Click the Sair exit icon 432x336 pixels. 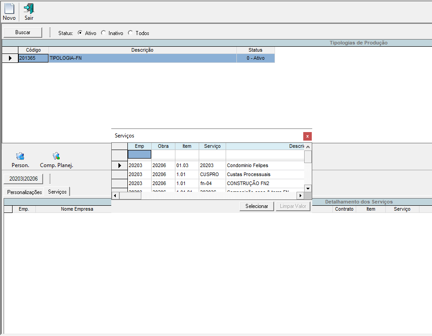(x=29, y=9)
